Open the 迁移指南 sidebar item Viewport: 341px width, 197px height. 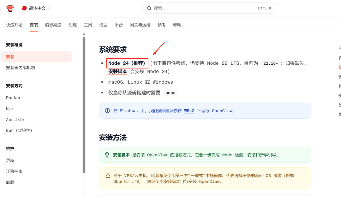(x=14, y=171)
